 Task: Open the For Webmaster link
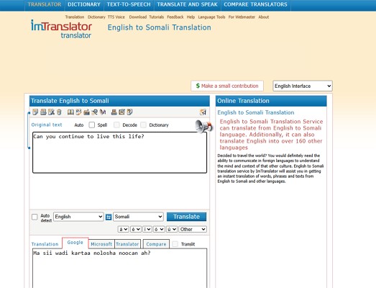242,17
